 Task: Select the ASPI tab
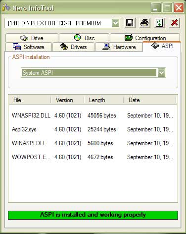tap(162, 46)
